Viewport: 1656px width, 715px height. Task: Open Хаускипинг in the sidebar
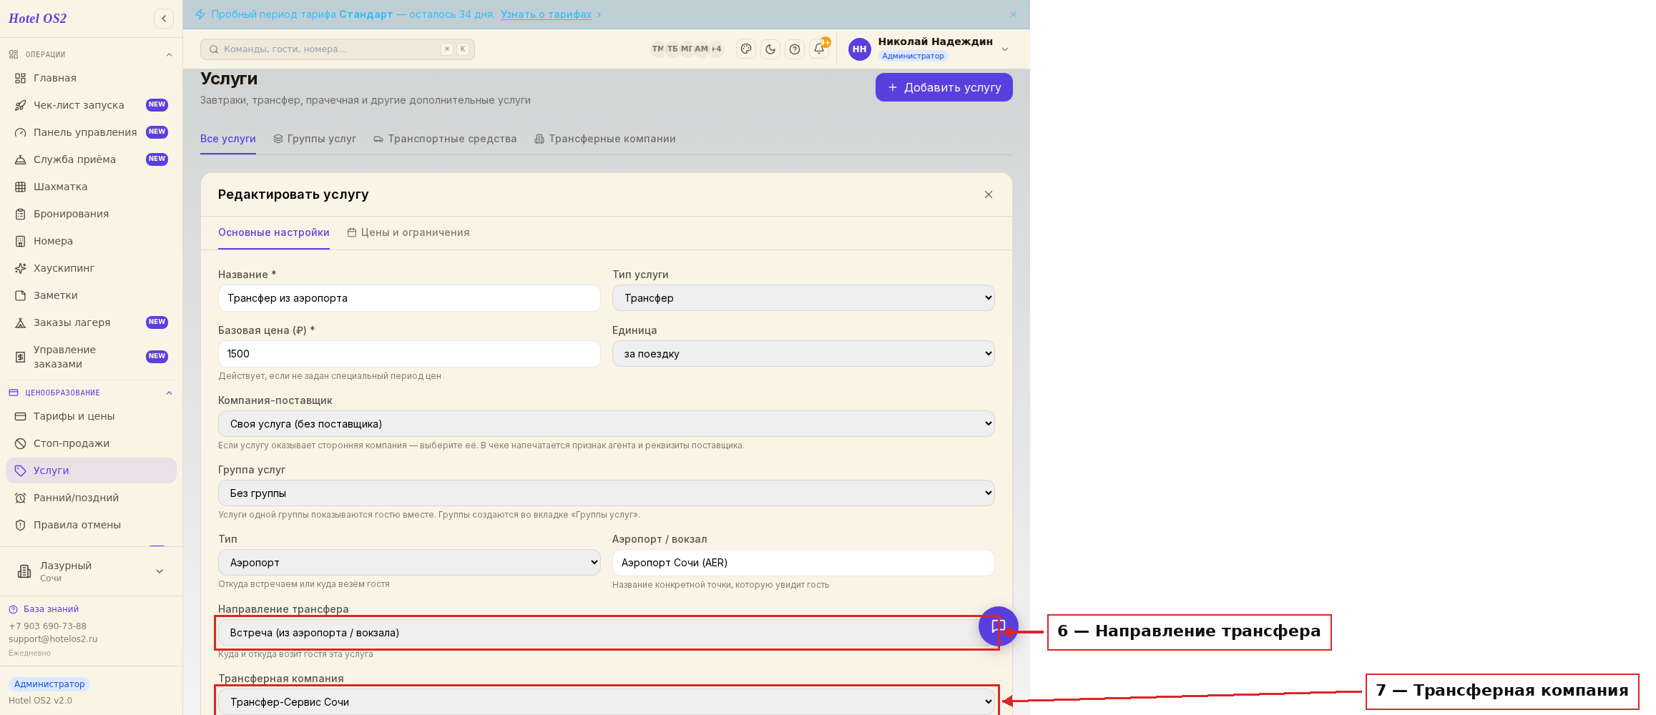click(91, 268)
